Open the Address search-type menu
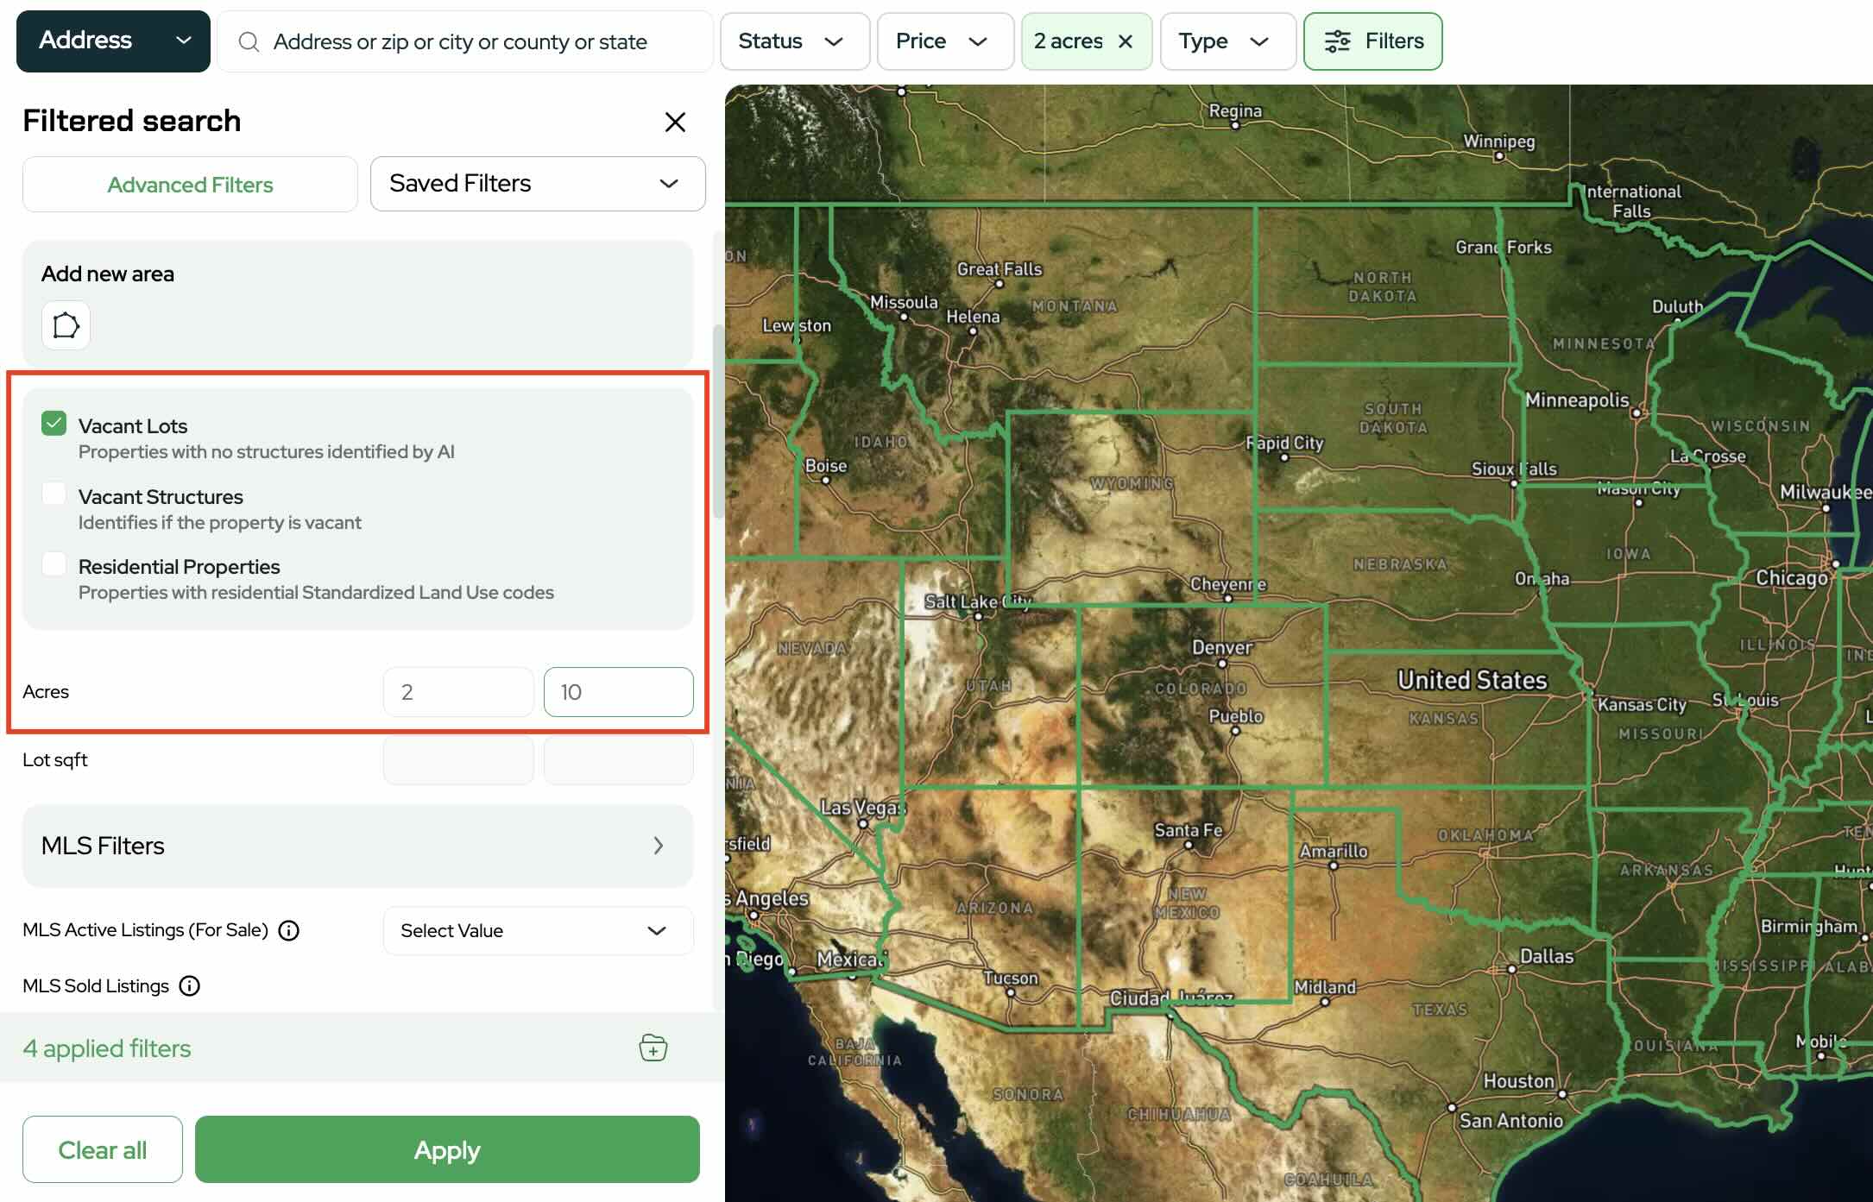Screen dimensions: 1873x1202 [x=112, y=41]
